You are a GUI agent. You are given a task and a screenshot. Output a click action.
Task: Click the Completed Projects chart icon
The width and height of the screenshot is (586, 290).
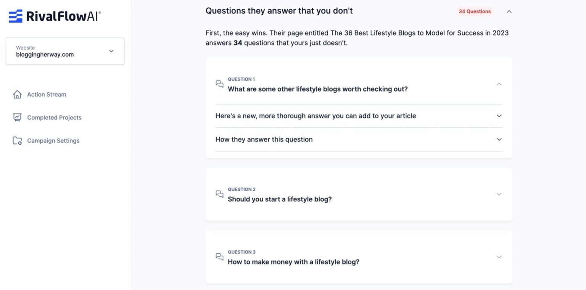pyautogui.click(x=17, y=118)
